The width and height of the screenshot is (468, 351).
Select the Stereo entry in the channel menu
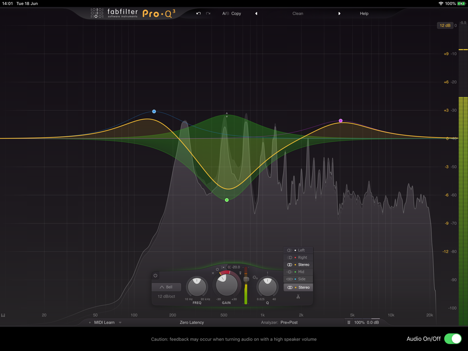[x=298, y=264]
